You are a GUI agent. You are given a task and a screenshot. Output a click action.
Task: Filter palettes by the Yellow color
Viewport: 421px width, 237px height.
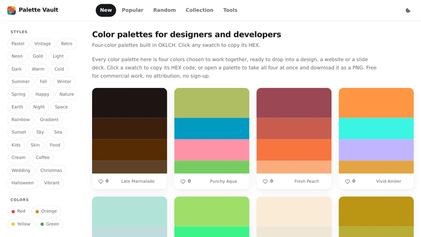click(21, 224)
